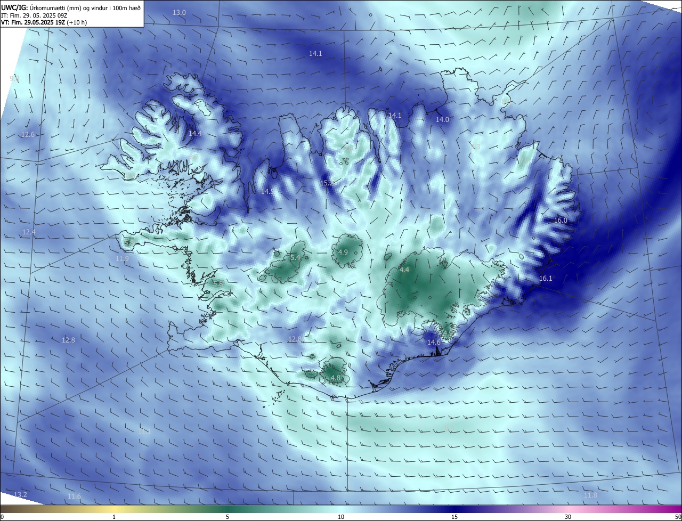Select the 11.6 value label
682x521 pixels.
click(74, 496)
